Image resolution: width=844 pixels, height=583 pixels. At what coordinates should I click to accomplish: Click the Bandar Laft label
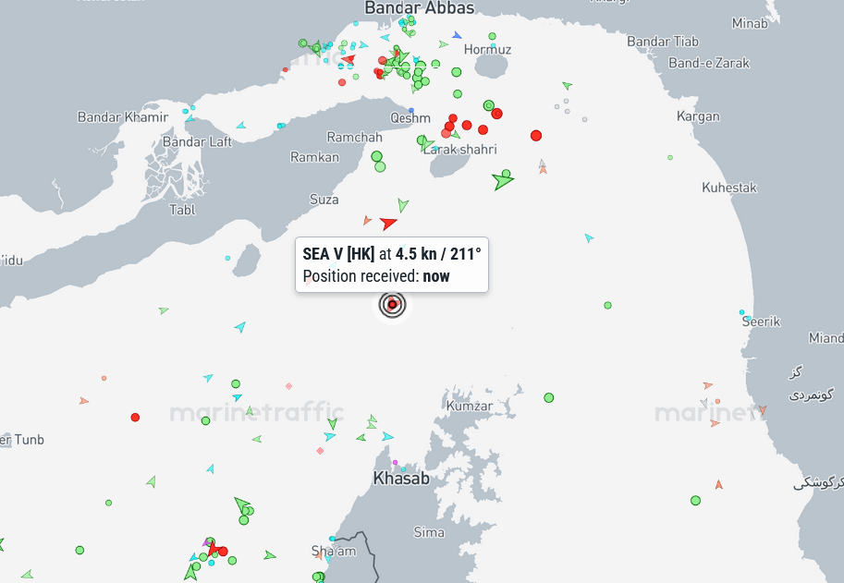coord(197,142)
